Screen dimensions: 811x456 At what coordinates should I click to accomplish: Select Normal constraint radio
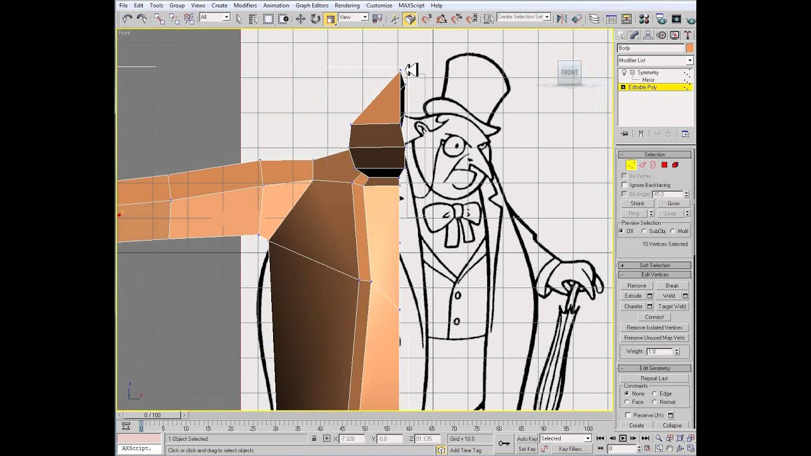coord(655,402)
